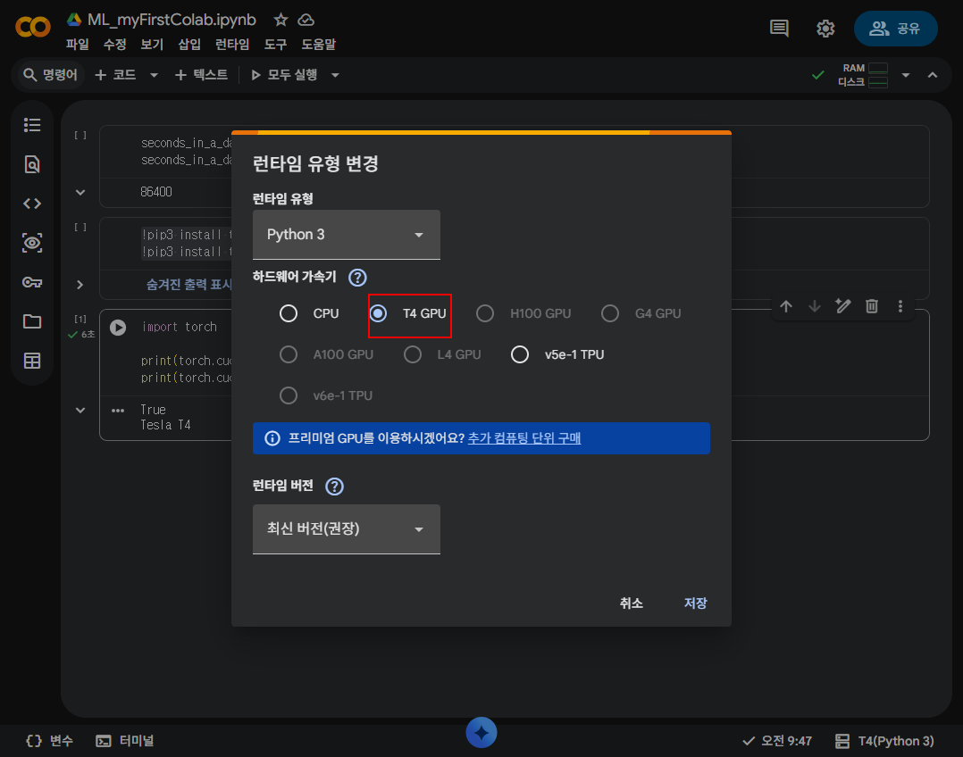The height and width of the screenshot is (757, 963).
Task: Collapse the Tesla T4 output chevron
Action: pyautogui.click(x=80, y=410)
